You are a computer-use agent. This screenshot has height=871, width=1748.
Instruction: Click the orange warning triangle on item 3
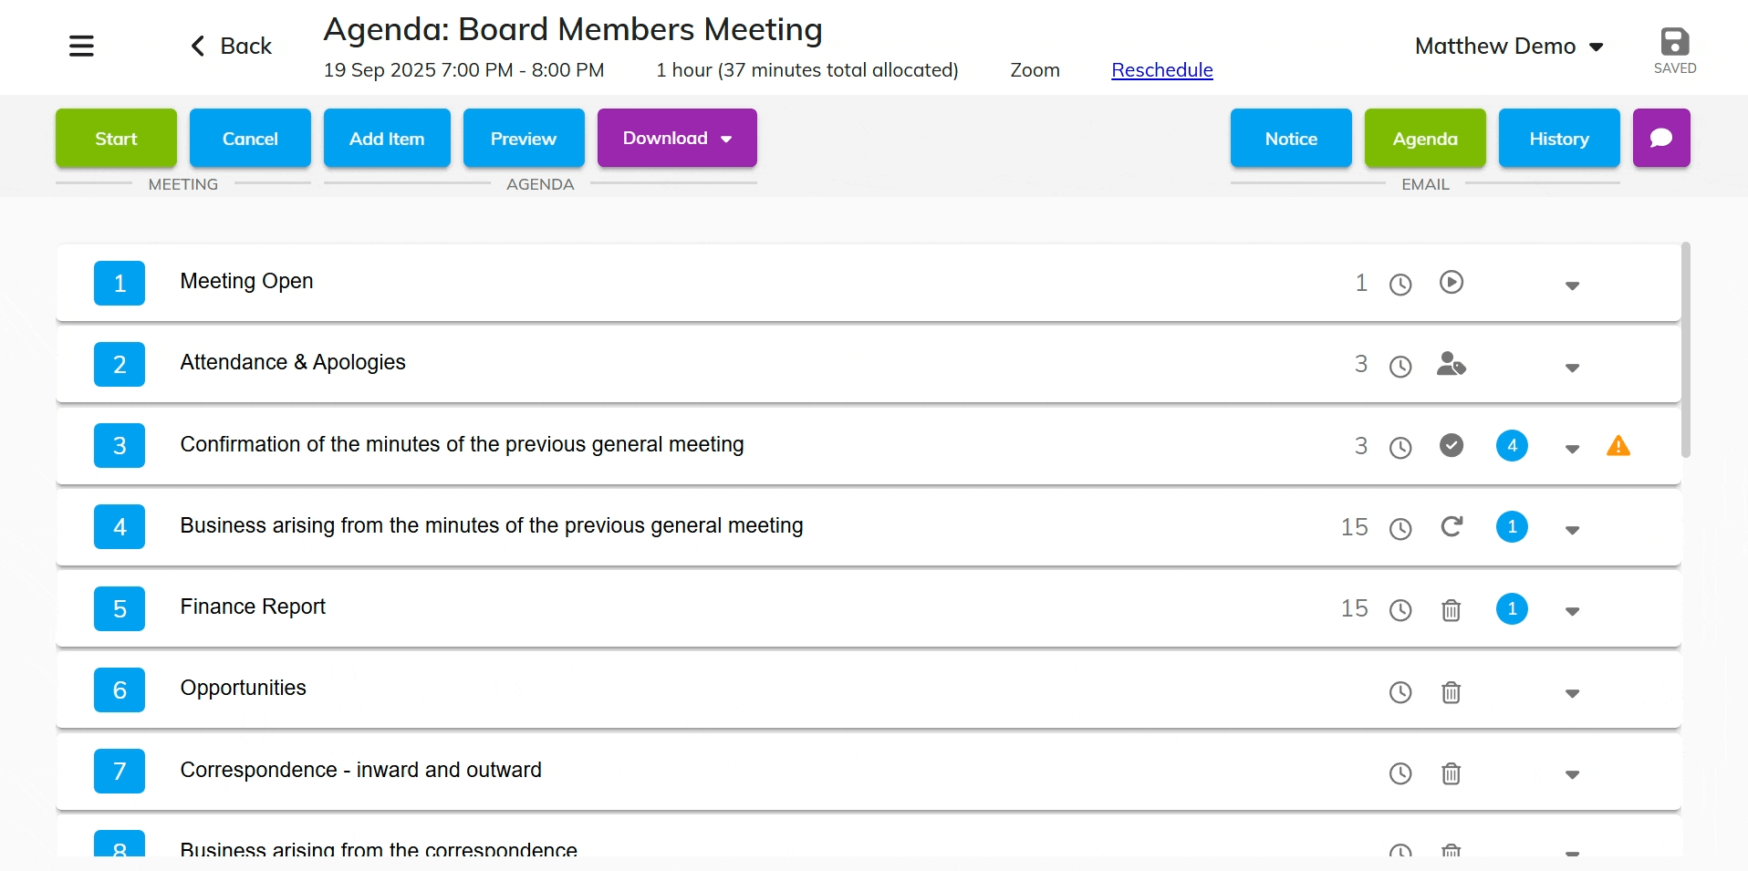[x=1618, y=446]
